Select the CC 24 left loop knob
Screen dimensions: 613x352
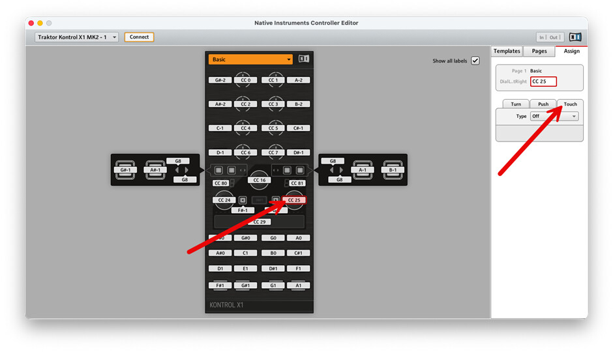coord(224,200)
